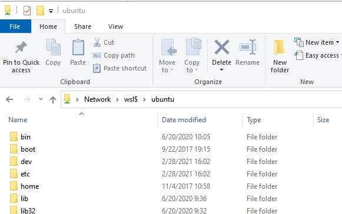Click ubuntu in the address breadcrumb
The image size is (342, 214).
(162, 99)
